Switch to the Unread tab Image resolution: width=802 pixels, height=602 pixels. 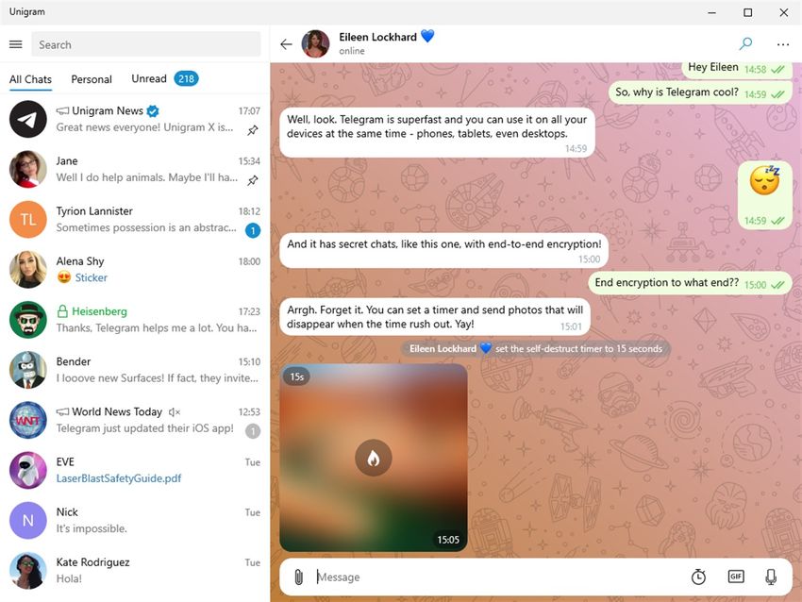click(165, 78)
